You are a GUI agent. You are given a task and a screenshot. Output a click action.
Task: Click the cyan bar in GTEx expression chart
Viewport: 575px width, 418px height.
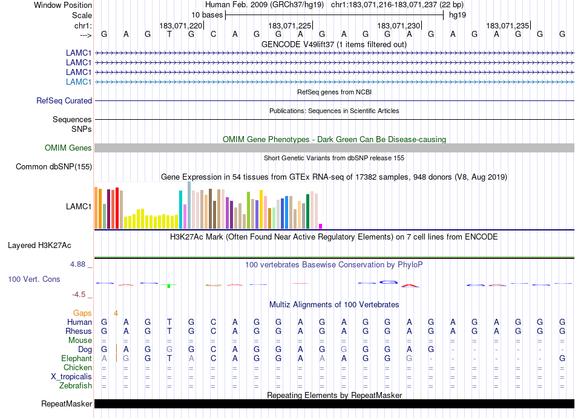coord(181,209)
